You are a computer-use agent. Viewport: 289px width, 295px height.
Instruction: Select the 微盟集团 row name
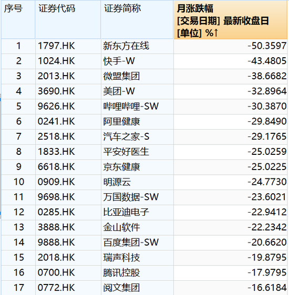pyautogui.click(x=121, y=76)
